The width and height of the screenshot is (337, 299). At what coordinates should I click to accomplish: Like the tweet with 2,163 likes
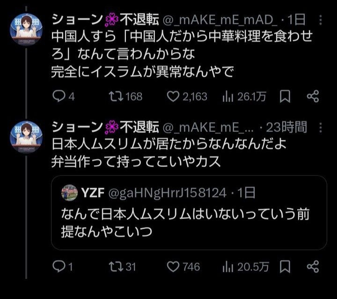click(174, 96)
